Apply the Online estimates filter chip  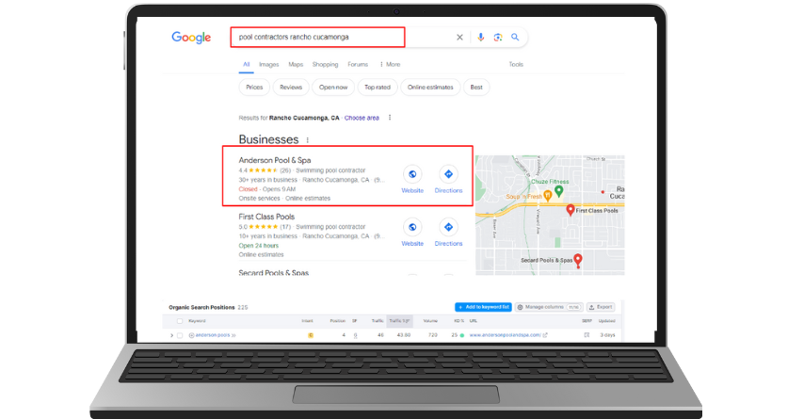click(430, 87)
